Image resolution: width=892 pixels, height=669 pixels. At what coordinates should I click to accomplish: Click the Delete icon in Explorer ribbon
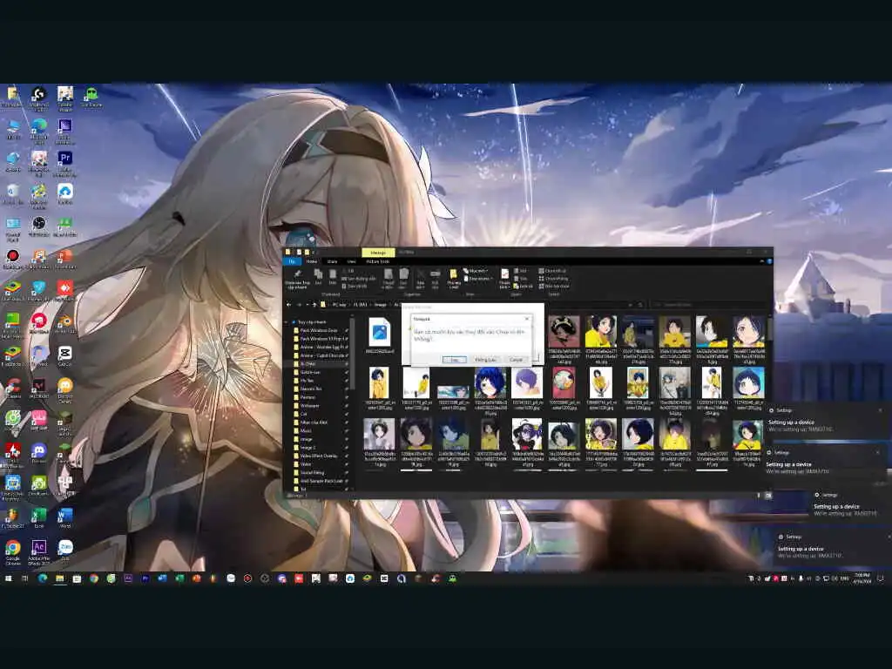point(421,278)
